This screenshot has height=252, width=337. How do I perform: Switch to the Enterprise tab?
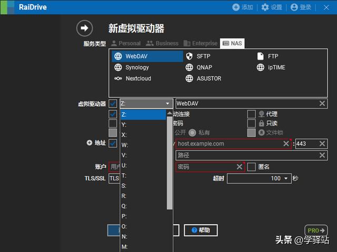(201, 43)
